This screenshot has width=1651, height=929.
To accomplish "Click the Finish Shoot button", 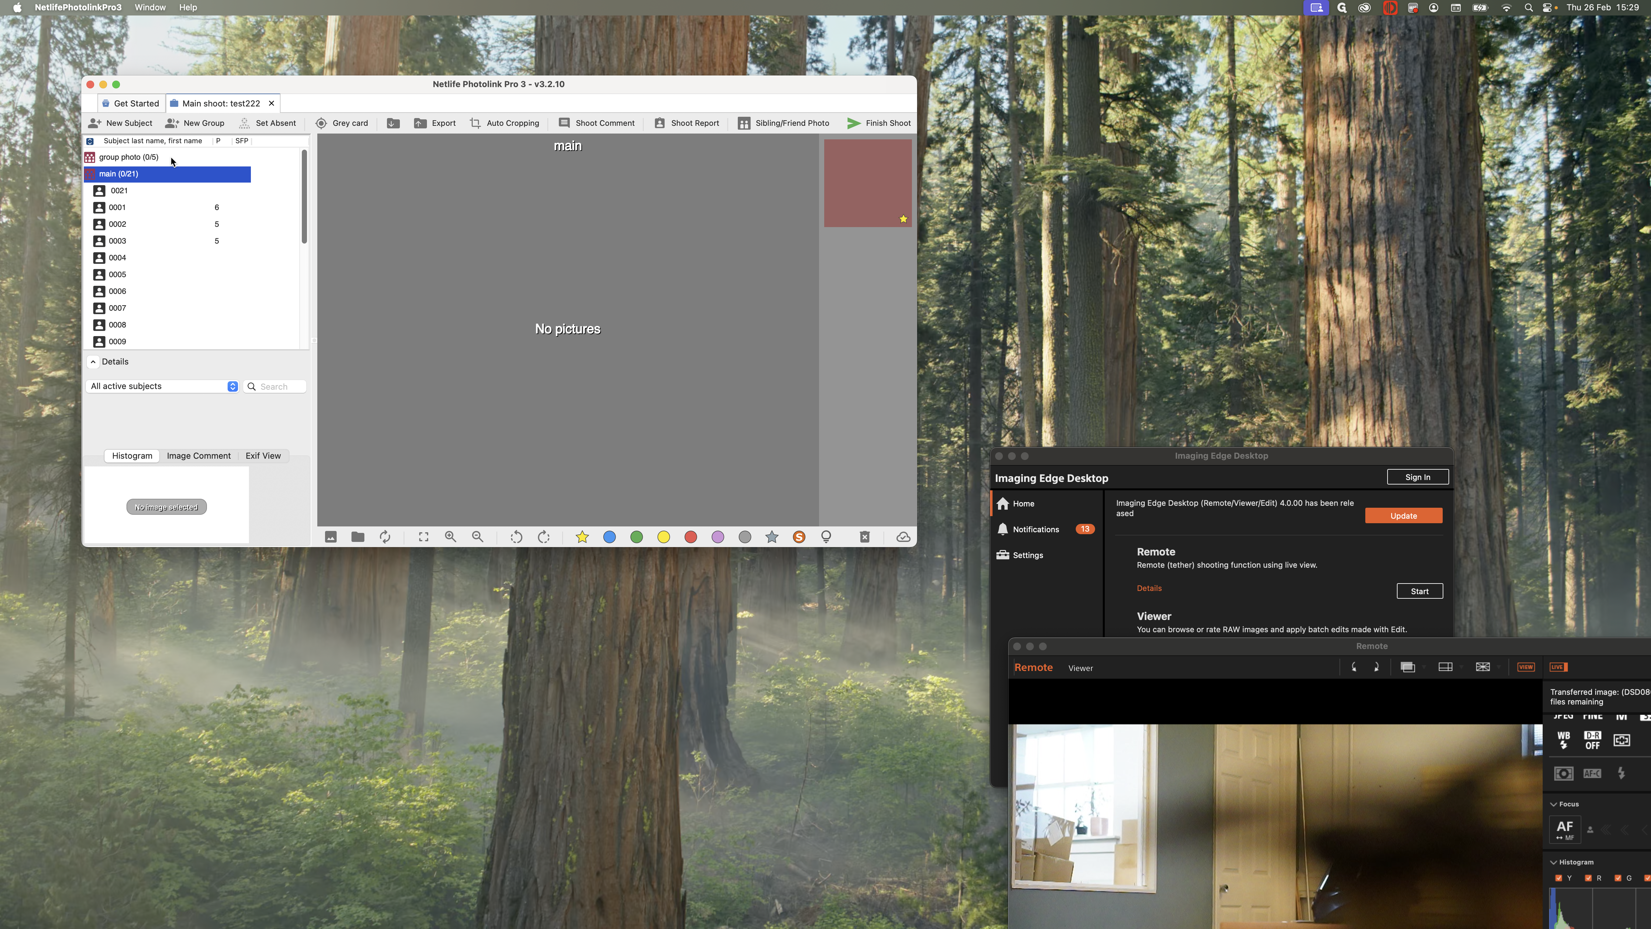I will (x=879, y=123).
